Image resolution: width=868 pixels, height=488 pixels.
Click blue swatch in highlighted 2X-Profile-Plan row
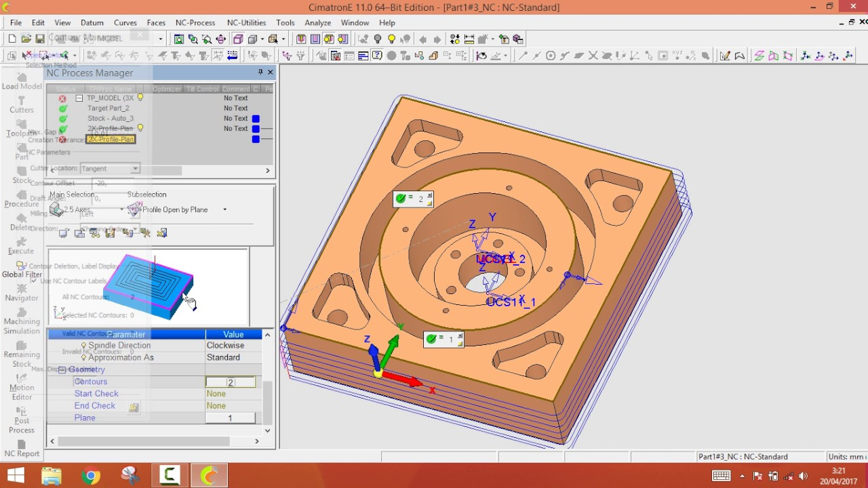click(256, 139)
